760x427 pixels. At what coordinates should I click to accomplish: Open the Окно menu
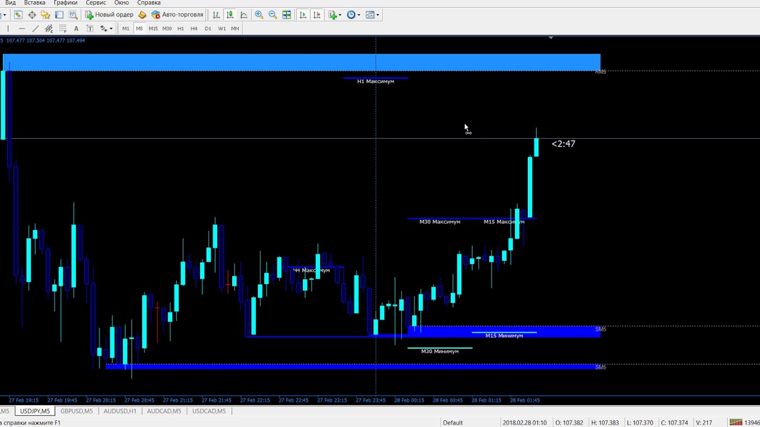click(122, 3)
